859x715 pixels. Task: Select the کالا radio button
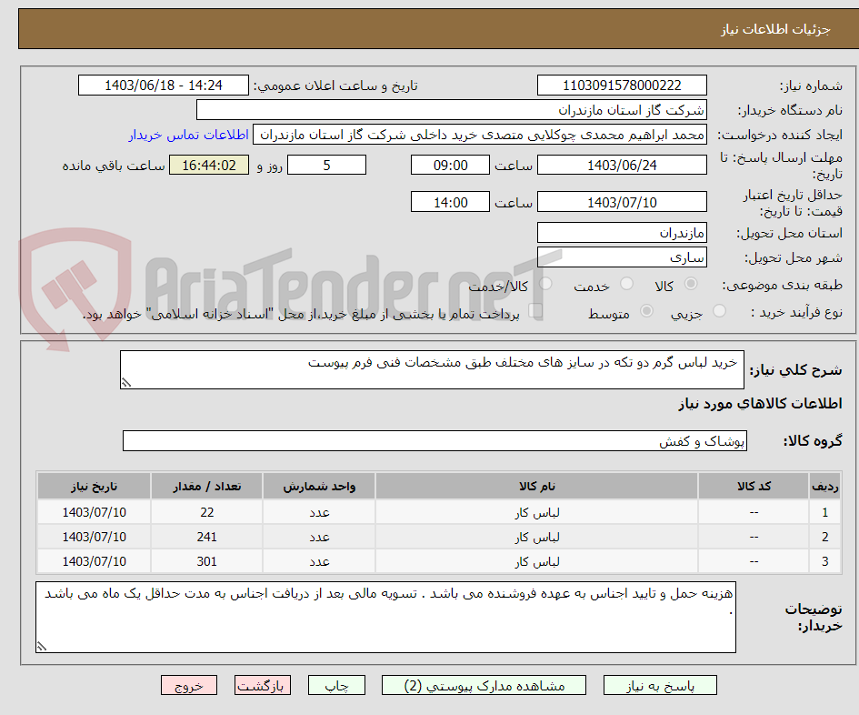tap(691, 284)
